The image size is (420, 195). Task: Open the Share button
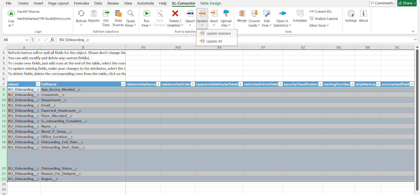407,3
